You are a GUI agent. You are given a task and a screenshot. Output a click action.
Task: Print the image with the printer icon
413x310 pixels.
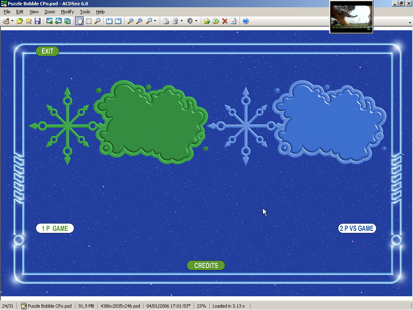click(166, 21)
